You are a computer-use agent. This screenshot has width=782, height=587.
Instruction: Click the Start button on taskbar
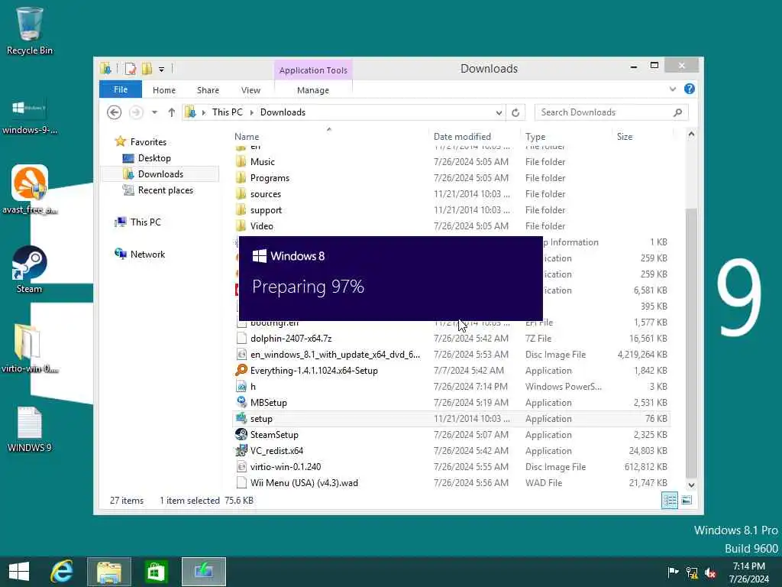tap(19, 572)
